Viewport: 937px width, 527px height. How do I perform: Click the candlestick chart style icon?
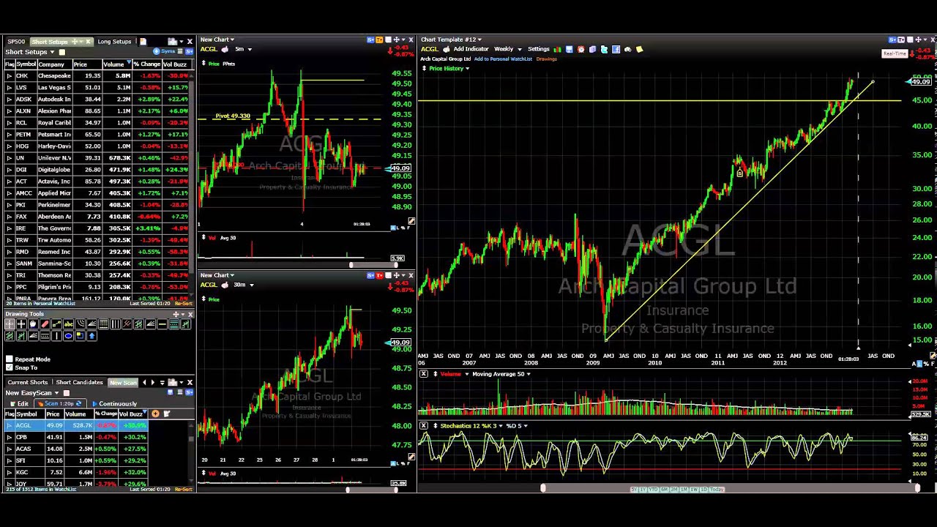[x=557, y=49]
